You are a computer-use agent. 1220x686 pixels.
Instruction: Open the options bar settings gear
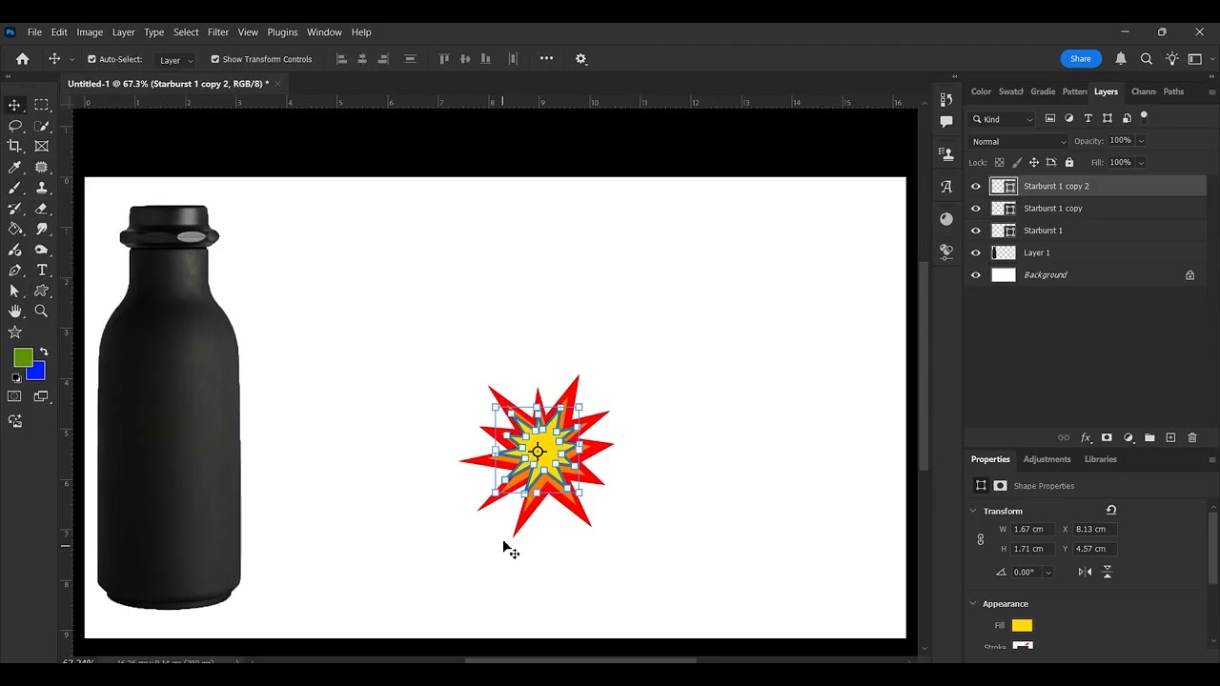[581, 59]
